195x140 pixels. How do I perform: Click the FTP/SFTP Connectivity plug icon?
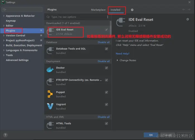[50, 82]
